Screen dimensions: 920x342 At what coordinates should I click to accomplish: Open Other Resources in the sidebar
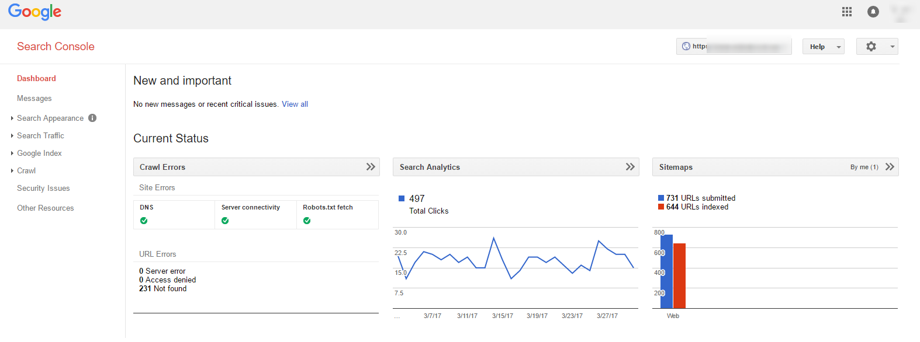(x=46, y=208)
